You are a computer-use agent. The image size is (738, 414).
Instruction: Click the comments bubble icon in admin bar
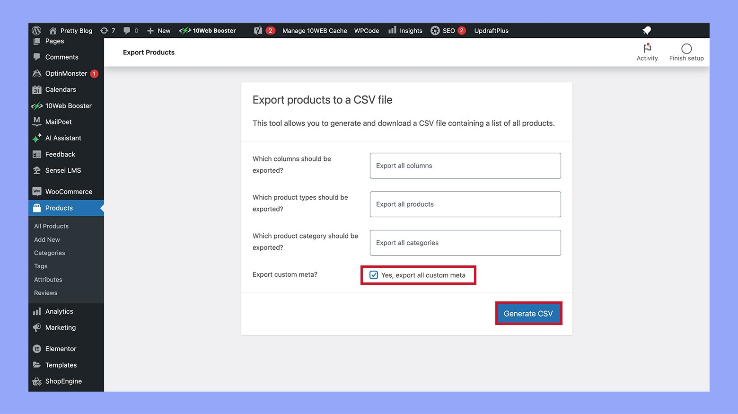tap(127, 31)
